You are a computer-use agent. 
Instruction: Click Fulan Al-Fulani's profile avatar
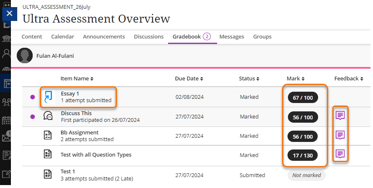click(x=25, y=56)
